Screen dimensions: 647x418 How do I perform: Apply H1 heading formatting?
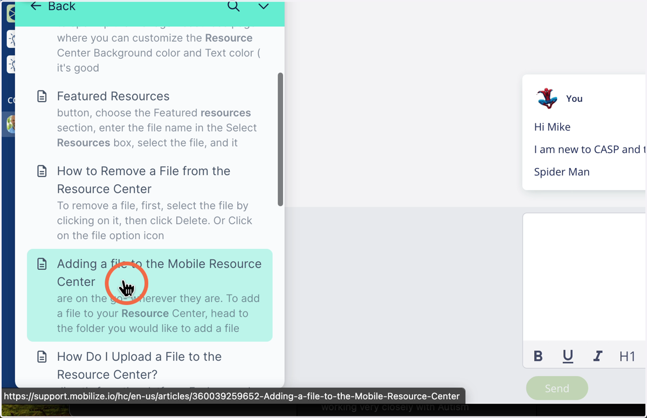[x=627, y=356]
